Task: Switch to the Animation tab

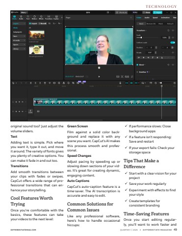Action: [x=165, y=18]
